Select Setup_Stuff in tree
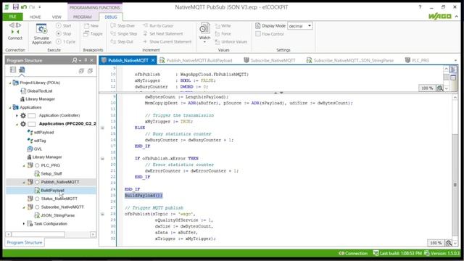Image resolution: width=464 pixels, height=261 pixels. pyautogui.click(x=51, y=174)
